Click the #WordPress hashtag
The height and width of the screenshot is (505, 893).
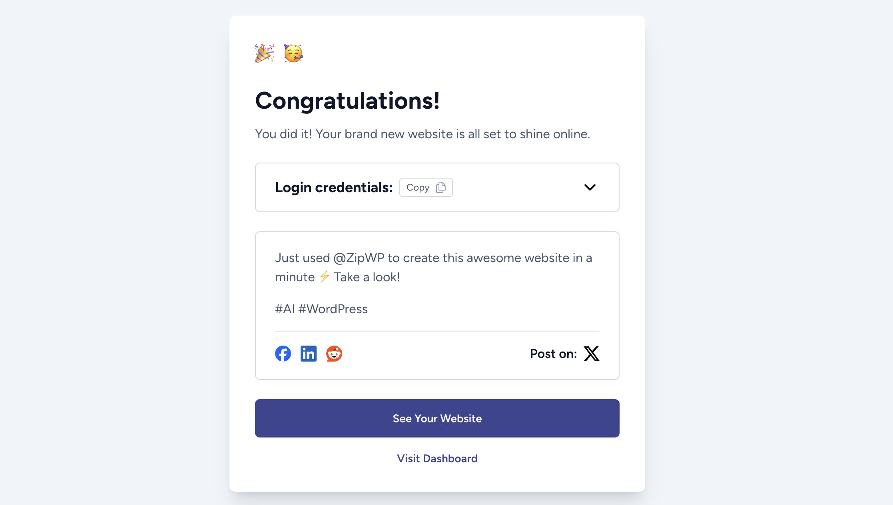pos(333,309)
